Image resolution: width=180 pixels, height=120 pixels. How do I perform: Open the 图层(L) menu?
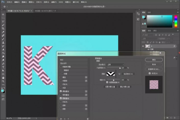tap(31, 2)
